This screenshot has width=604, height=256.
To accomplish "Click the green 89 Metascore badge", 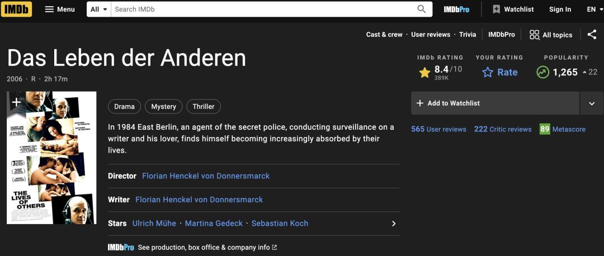I will click(x=545, y=129).
